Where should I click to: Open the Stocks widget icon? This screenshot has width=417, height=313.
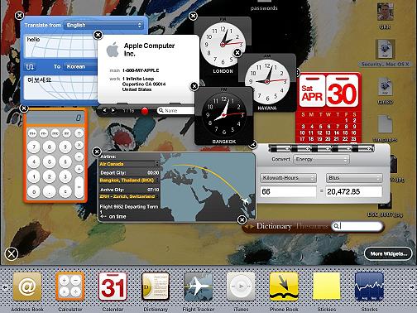point(370,287)
